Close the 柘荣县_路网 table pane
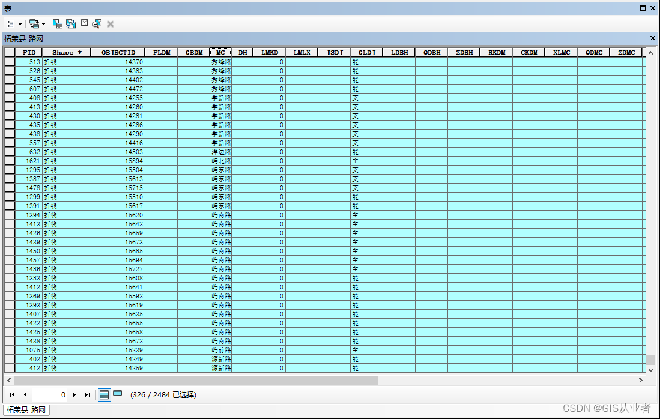 (652, 38)
